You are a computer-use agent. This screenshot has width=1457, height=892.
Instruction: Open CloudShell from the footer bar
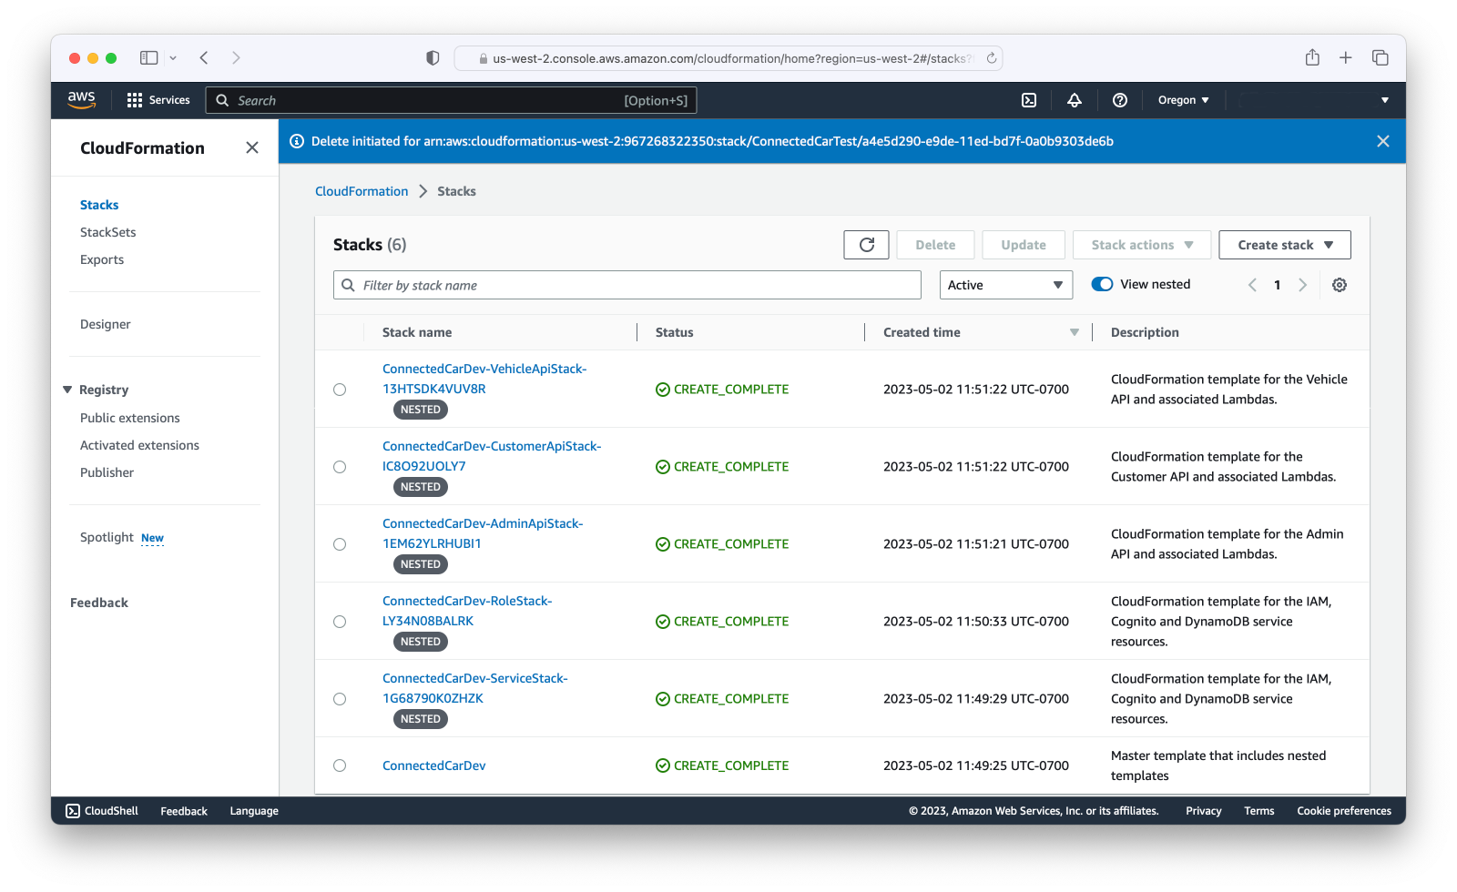(102, 811)
